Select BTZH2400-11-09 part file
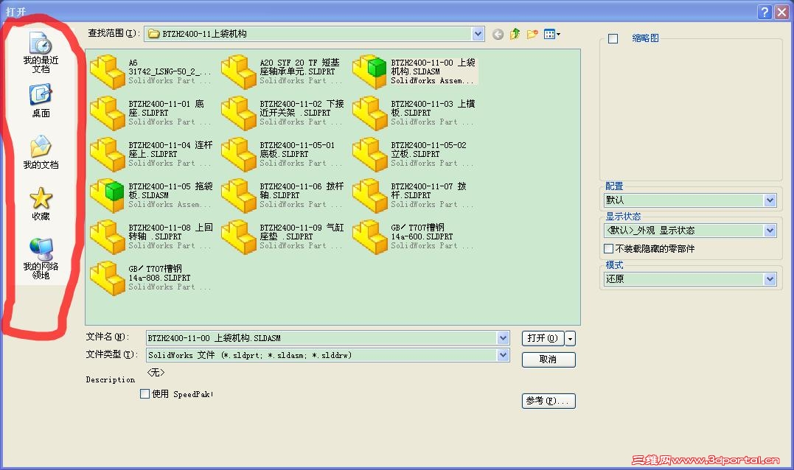 pos(282,236)
